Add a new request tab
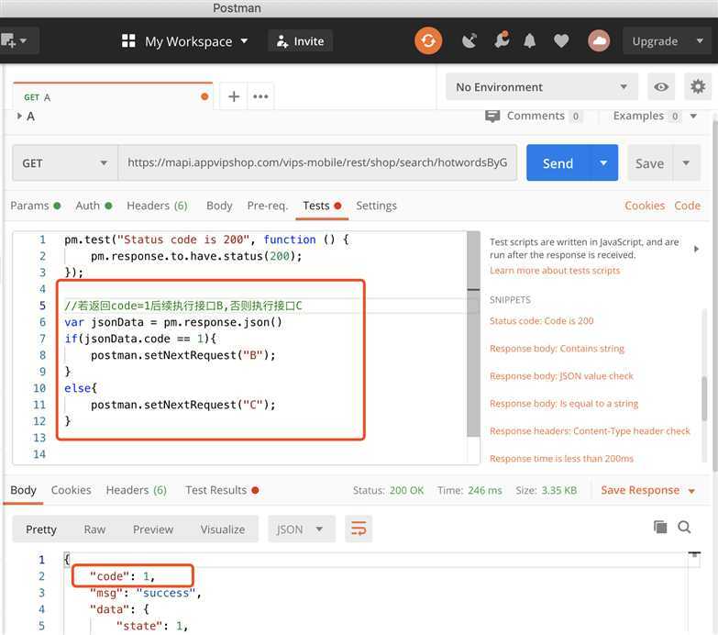Screen dimensions: 718x635 (234, 96)
